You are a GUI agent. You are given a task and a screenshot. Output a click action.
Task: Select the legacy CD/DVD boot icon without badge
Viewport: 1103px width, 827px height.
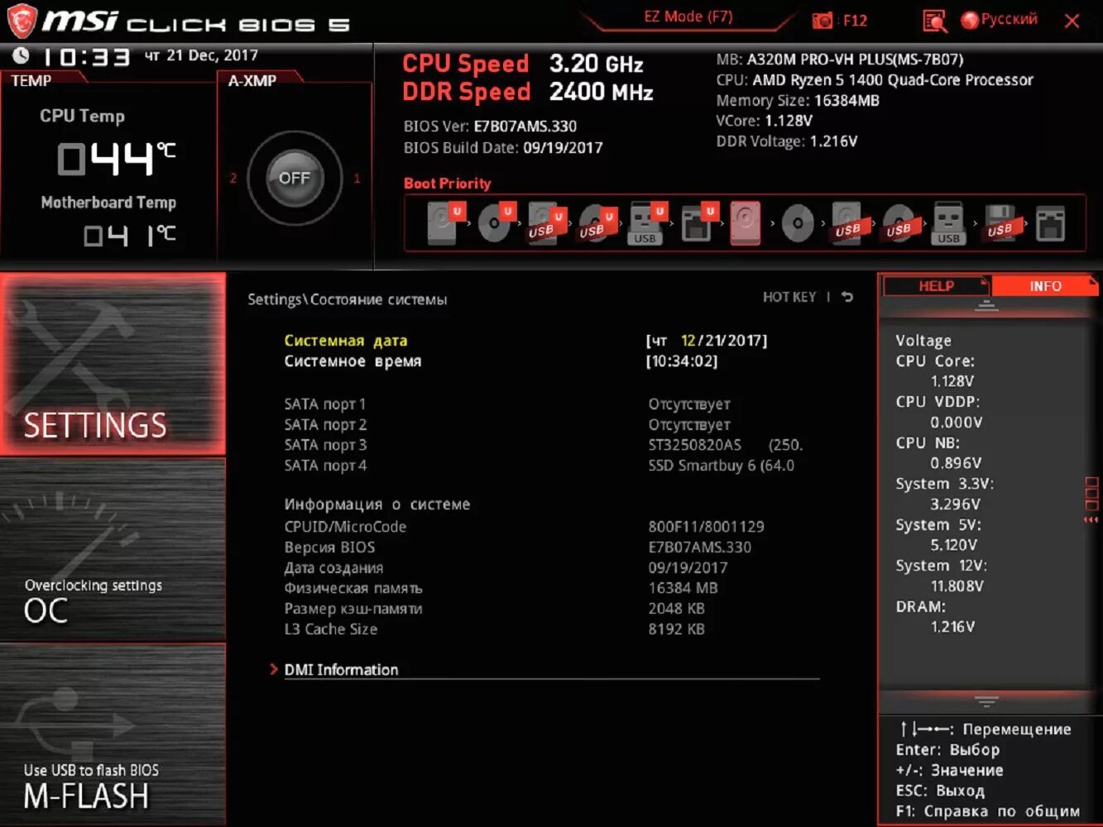click(798, 223)
